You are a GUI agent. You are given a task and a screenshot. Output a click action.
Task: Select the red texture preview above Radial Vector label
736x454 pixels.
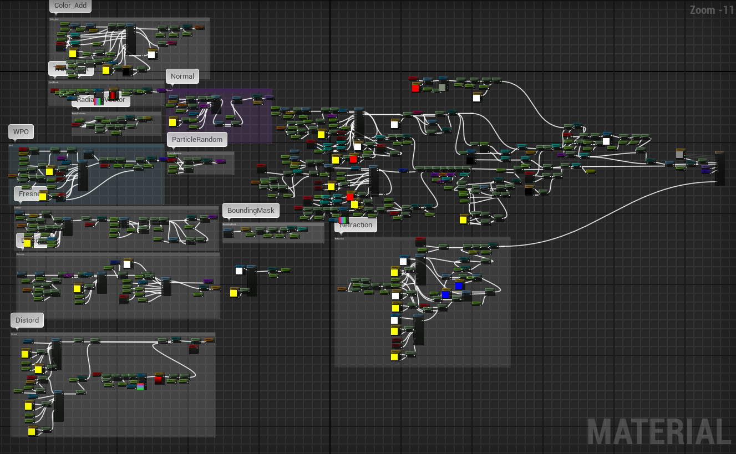pos(114,94)
